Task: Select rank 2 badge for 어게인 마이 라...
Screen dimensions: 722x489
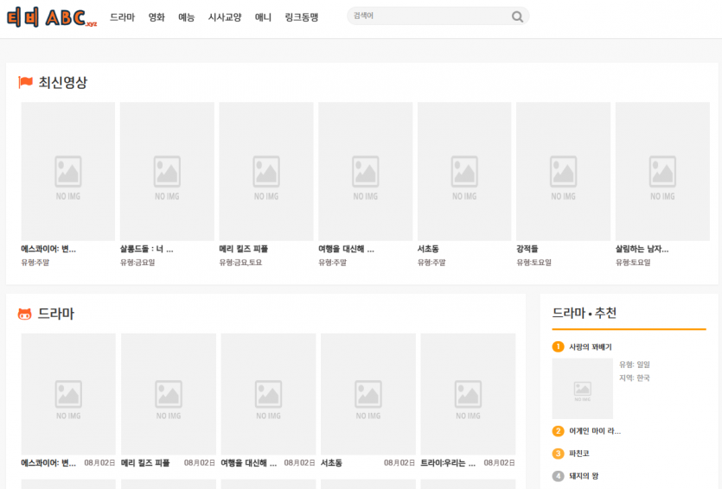Action: coord(558,430)
